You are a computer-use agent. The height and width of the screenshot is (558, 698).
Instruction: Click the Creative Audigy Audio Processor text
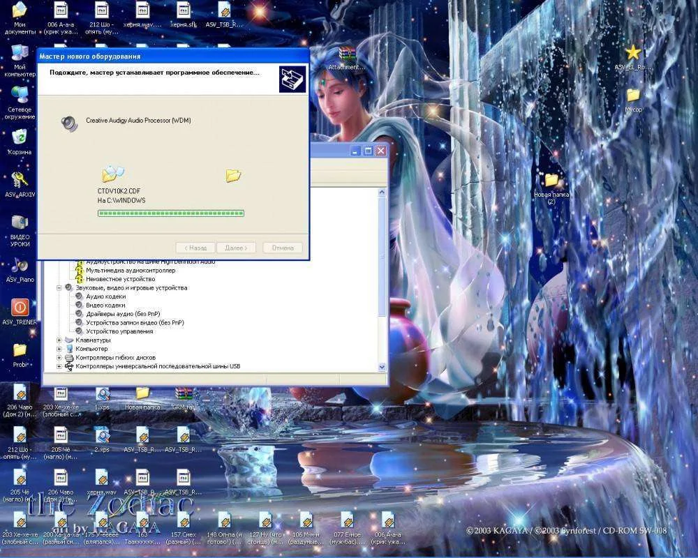click(x=138, y=120)
